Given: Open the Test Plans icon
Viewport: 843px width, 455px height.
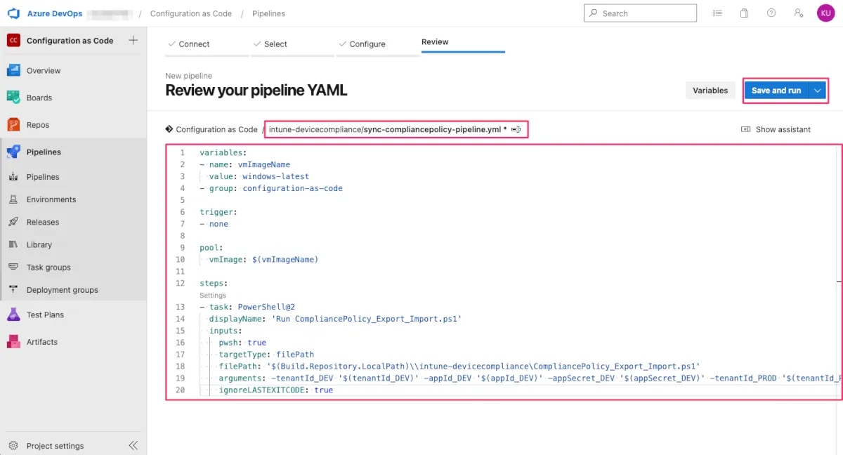Looking at the screenshot, I should (x=13, y=315).
